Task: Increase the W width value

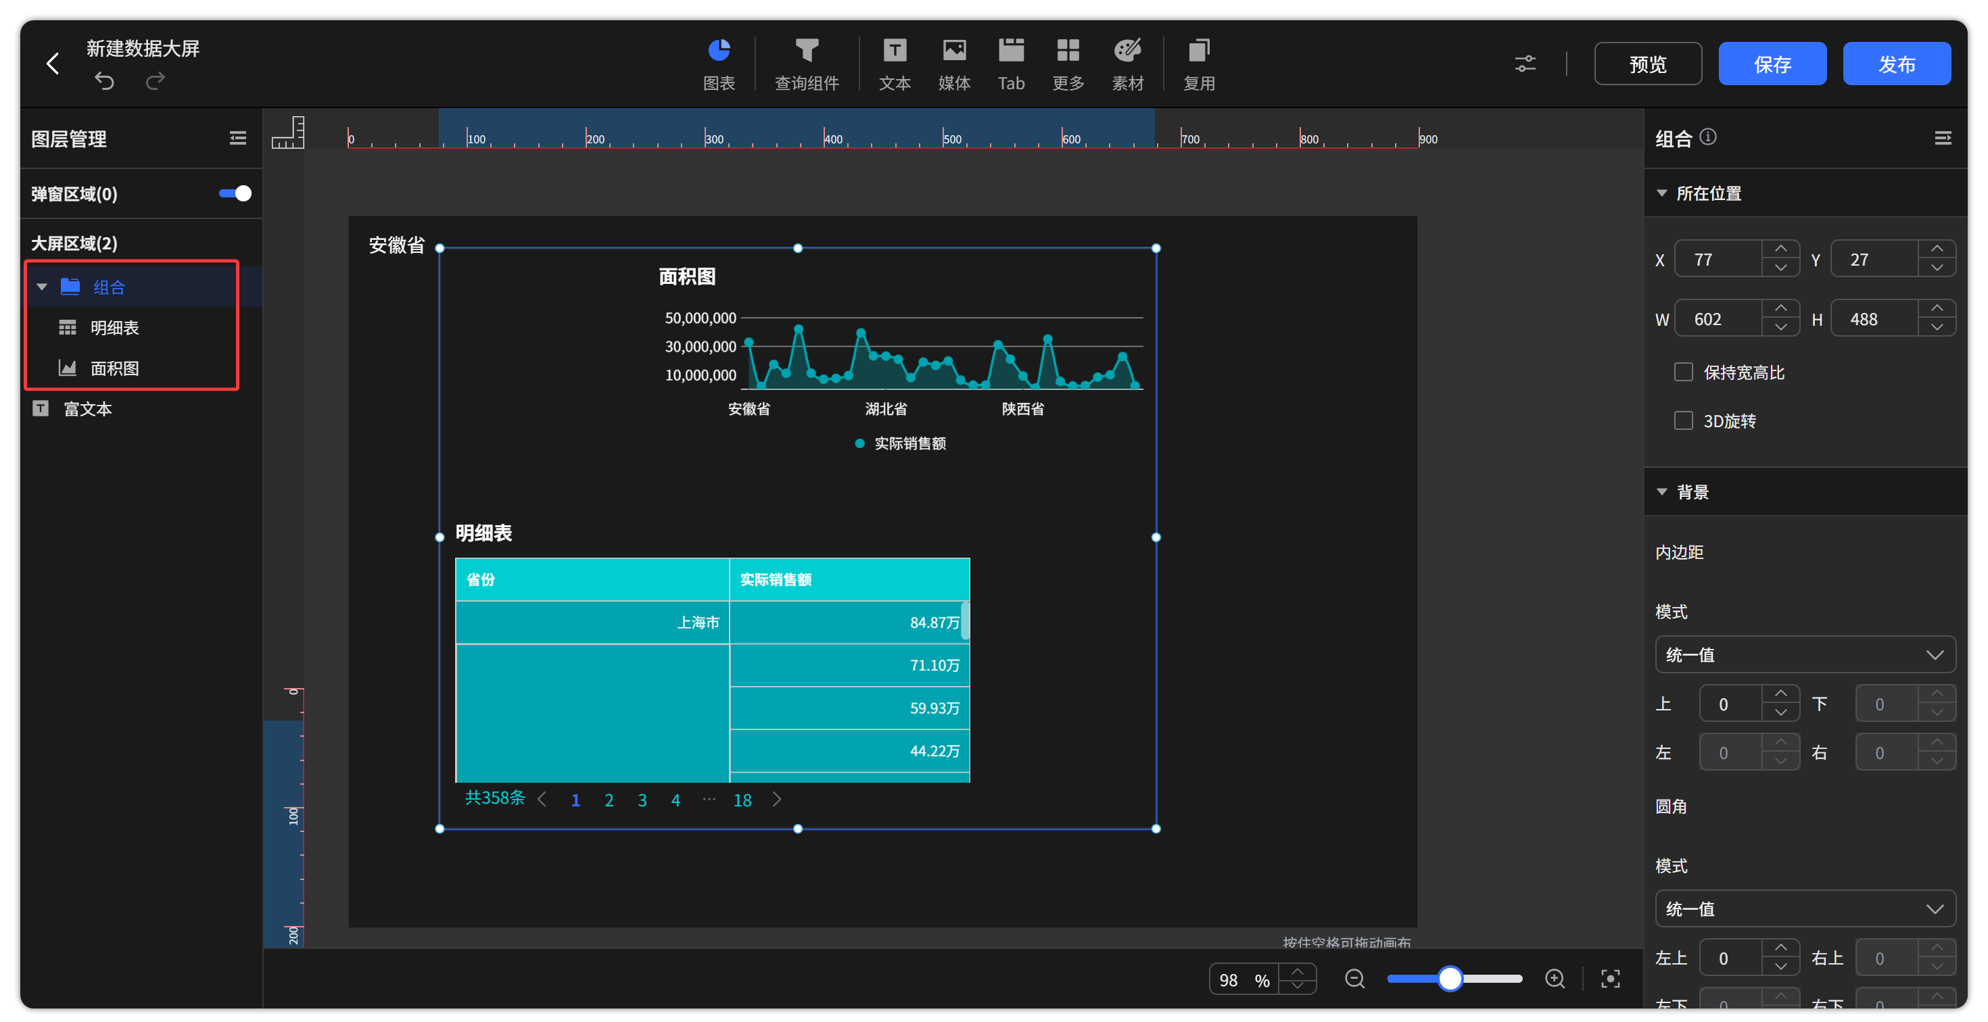Action: 1780,310
